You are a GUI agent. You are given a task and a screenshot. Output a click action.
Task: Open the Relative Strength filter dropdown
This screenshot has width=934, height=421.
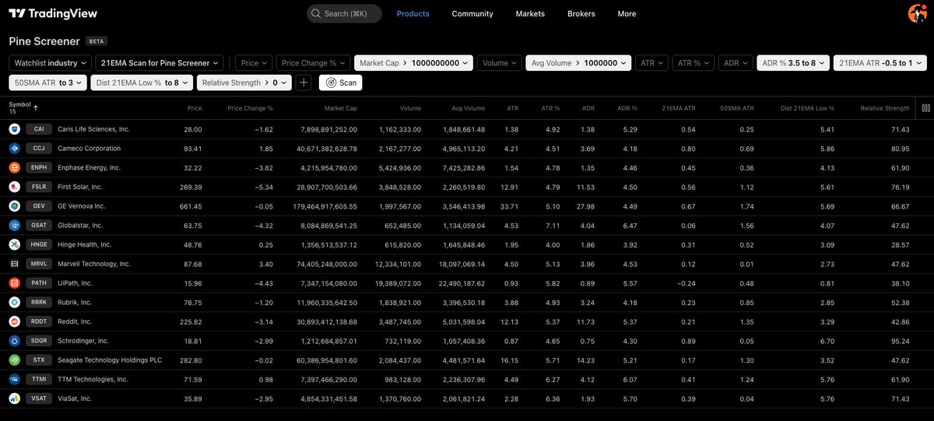tap(244, 82)
